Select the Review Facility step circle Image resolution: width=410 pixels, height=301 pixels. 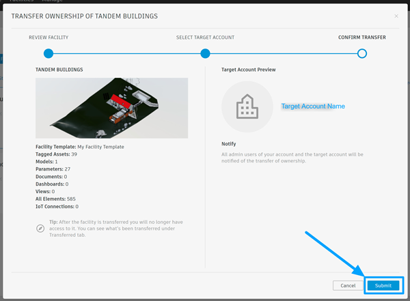click(49, 53)
